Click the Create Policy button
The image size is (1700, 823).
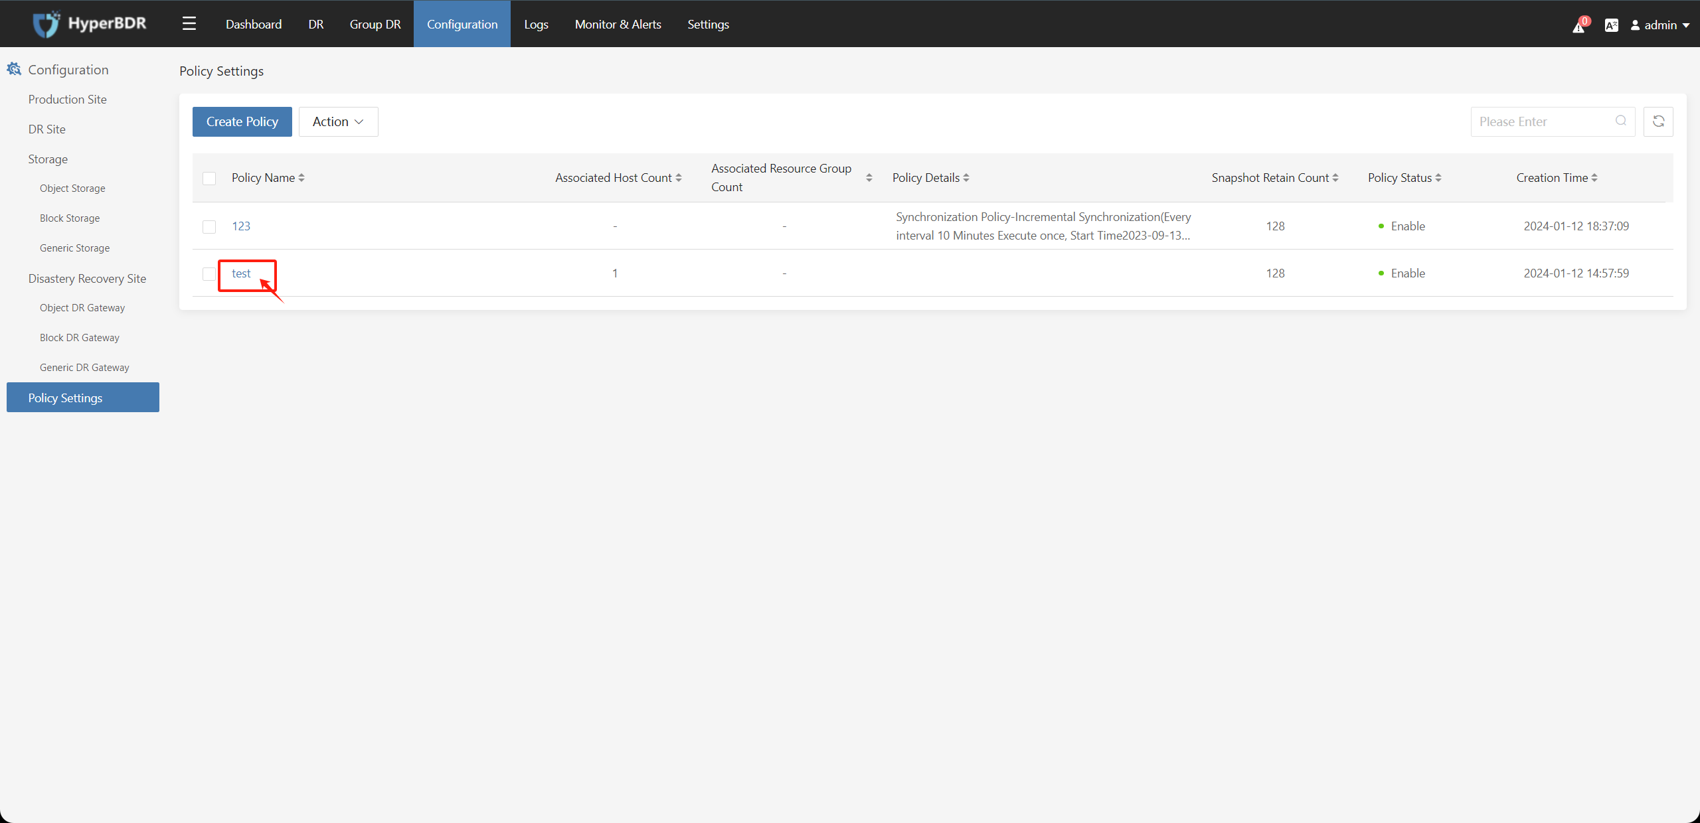pyautogui.click(x=242, y=121)
